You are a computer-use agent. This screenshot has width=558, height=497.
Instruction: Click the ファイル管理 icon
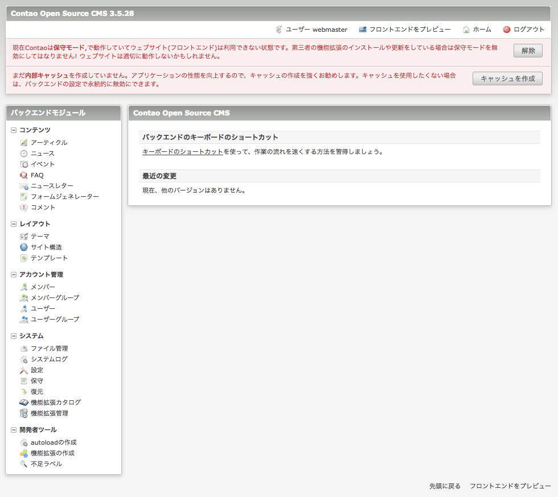pyautogui.click(x=24, y=349)
